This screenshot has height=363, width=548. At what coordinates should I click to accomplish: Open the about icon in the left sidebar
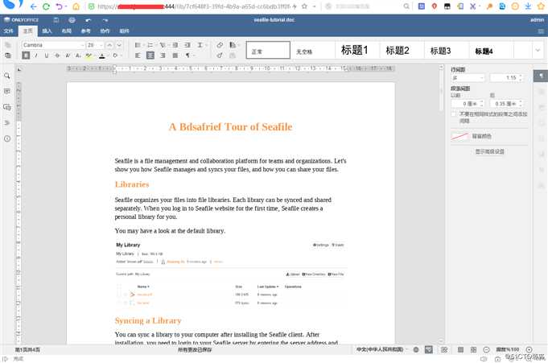click(7, 138)
